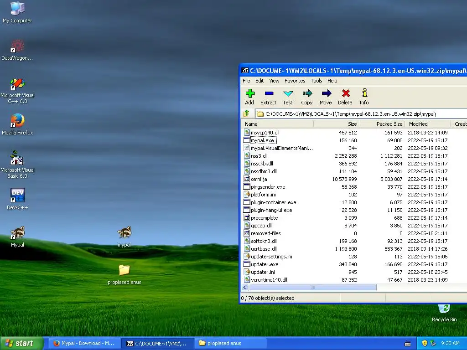Select the Dev-C++ desktop icon
Screen dimensions: 467x350
[17, 199]
